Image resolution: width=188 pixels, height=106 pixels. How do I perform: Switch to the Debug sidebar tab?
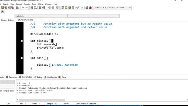click(x=11, y=20)
